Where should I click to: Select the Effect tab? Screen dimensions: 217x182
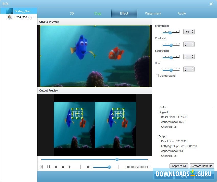point(124,14)
